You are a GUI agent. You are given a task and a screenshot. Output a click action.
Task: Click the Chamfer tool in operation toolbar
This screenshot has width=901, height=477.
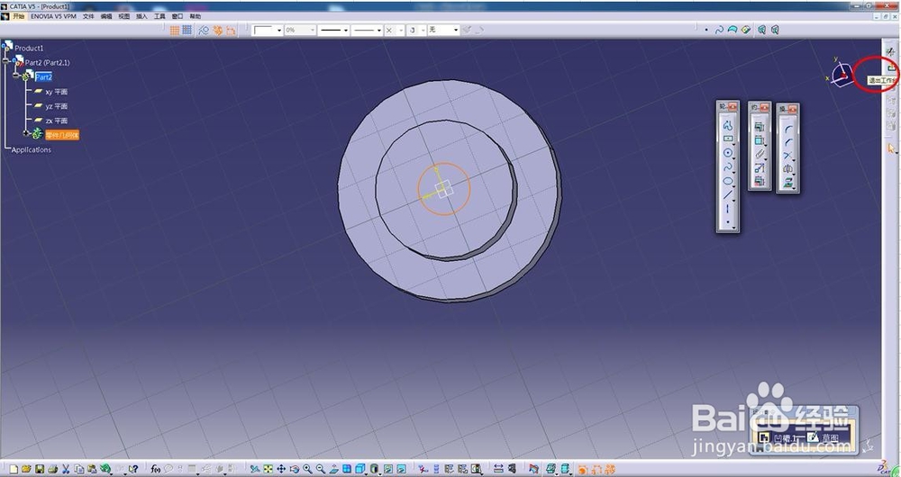pyautogui.click(x=788, y=142)
